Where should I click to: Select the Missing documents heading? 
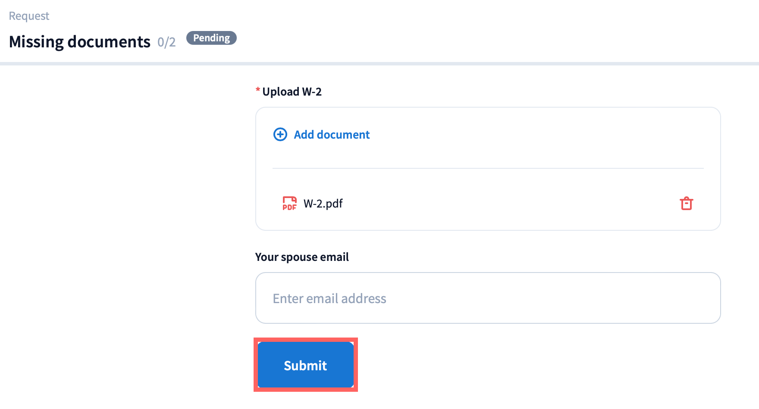(x=80, y=42)
